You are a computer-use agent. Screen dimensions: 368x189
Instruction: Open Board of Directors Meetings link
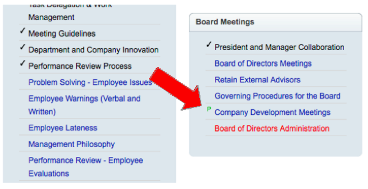(263, 64)
